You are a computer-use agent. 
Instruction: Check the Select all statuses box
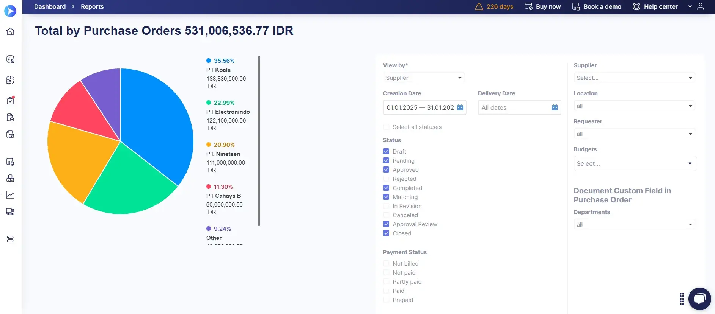(x=386, y=127)
